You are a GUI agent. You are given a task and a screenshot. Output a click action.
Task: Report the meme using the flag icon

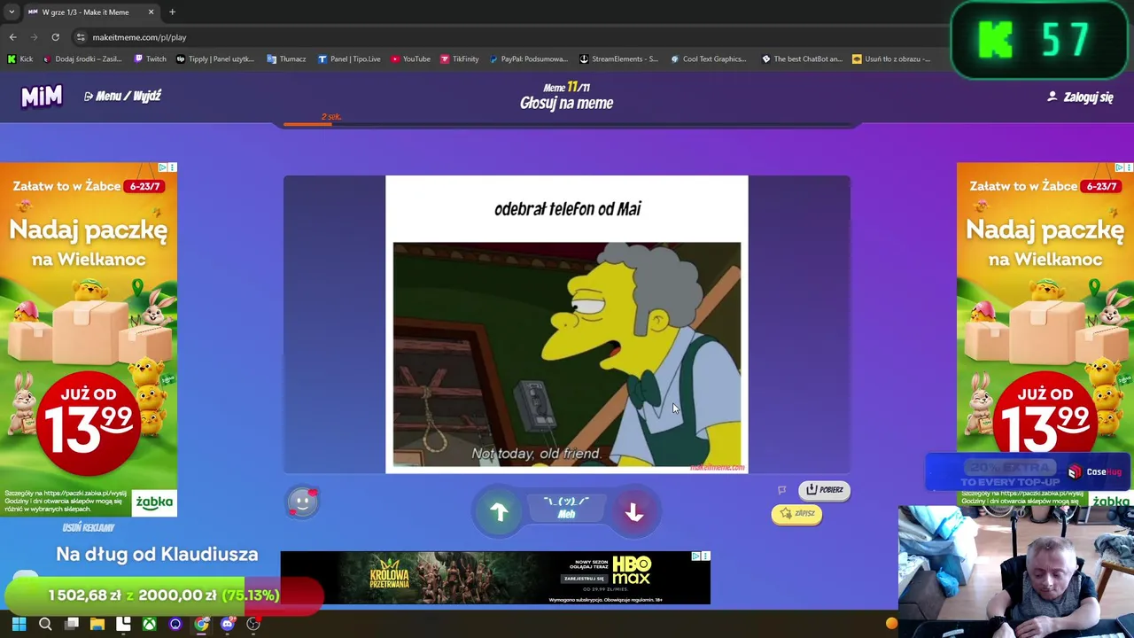point(781,490)
